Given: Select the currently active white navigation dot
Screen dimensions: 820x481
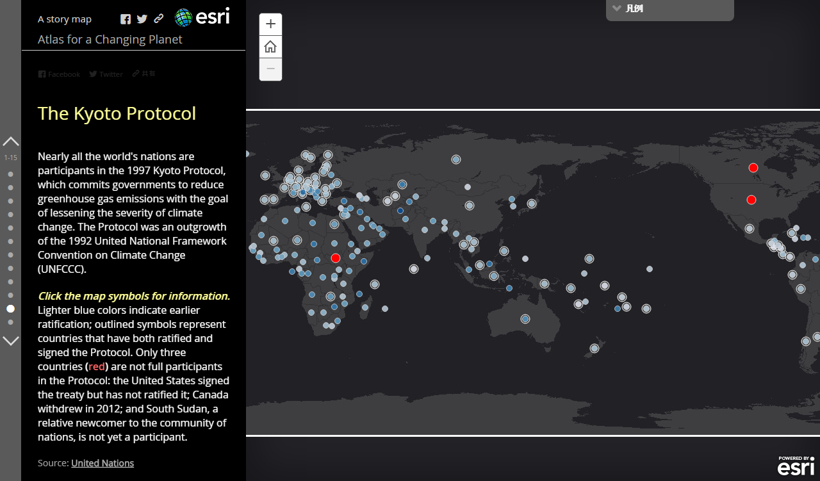Looking at the screenshot, I should pyautogui.click(x=10, y=309).
